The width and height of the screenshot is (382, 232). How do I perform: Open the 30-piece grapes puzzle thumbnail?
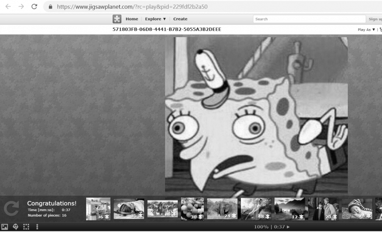193,209
